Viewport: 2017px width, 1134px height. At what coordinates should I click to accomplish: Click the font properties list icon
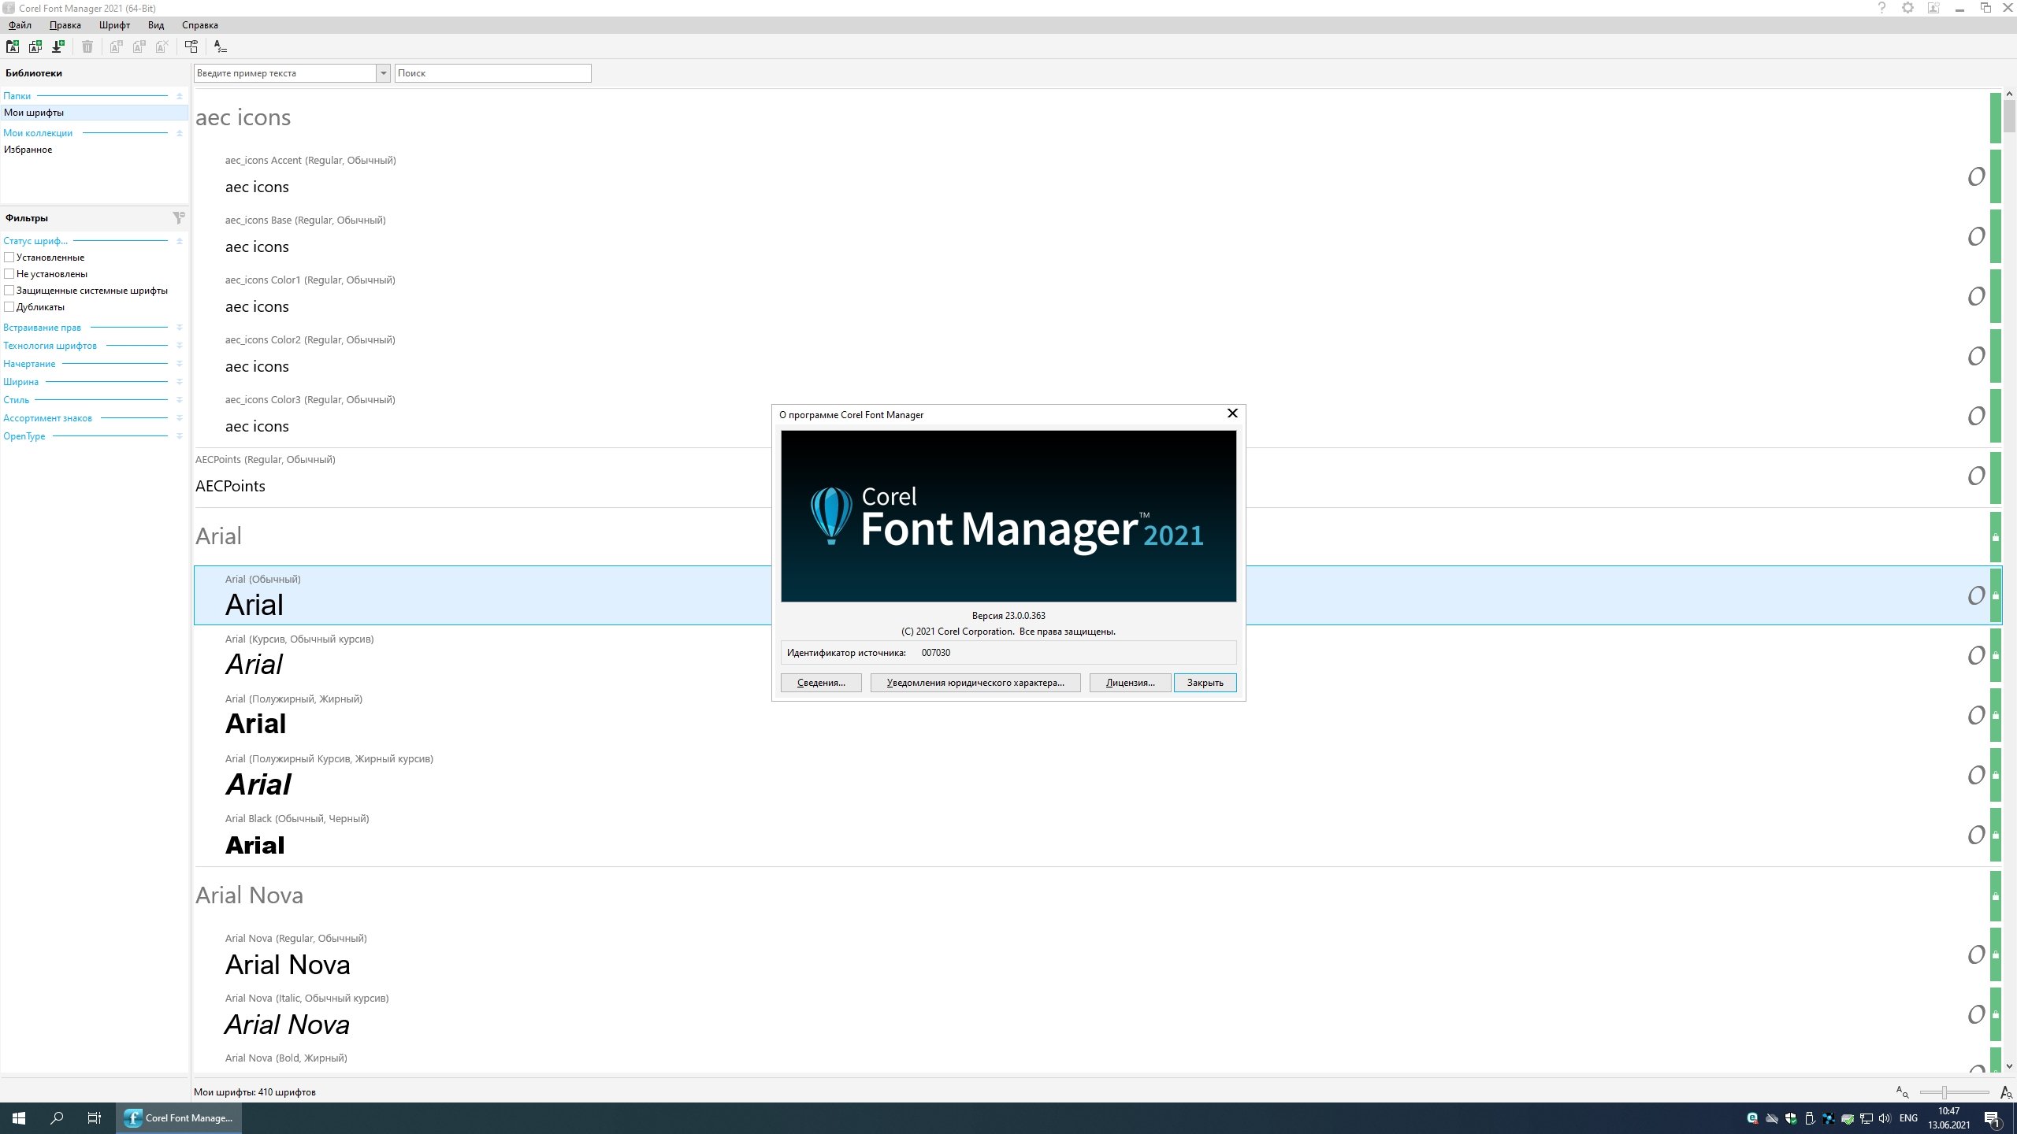tap(221, 47)
